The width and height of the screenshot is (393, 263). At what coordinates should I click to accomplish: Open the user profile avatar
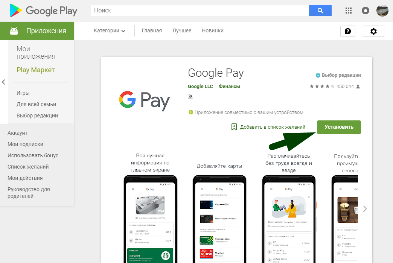pos(382,11)
